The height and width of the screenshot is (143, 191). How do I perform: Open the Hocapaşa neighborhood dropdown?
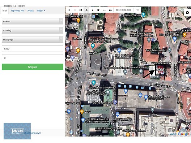pyautogui.click(x=33, y=39)
